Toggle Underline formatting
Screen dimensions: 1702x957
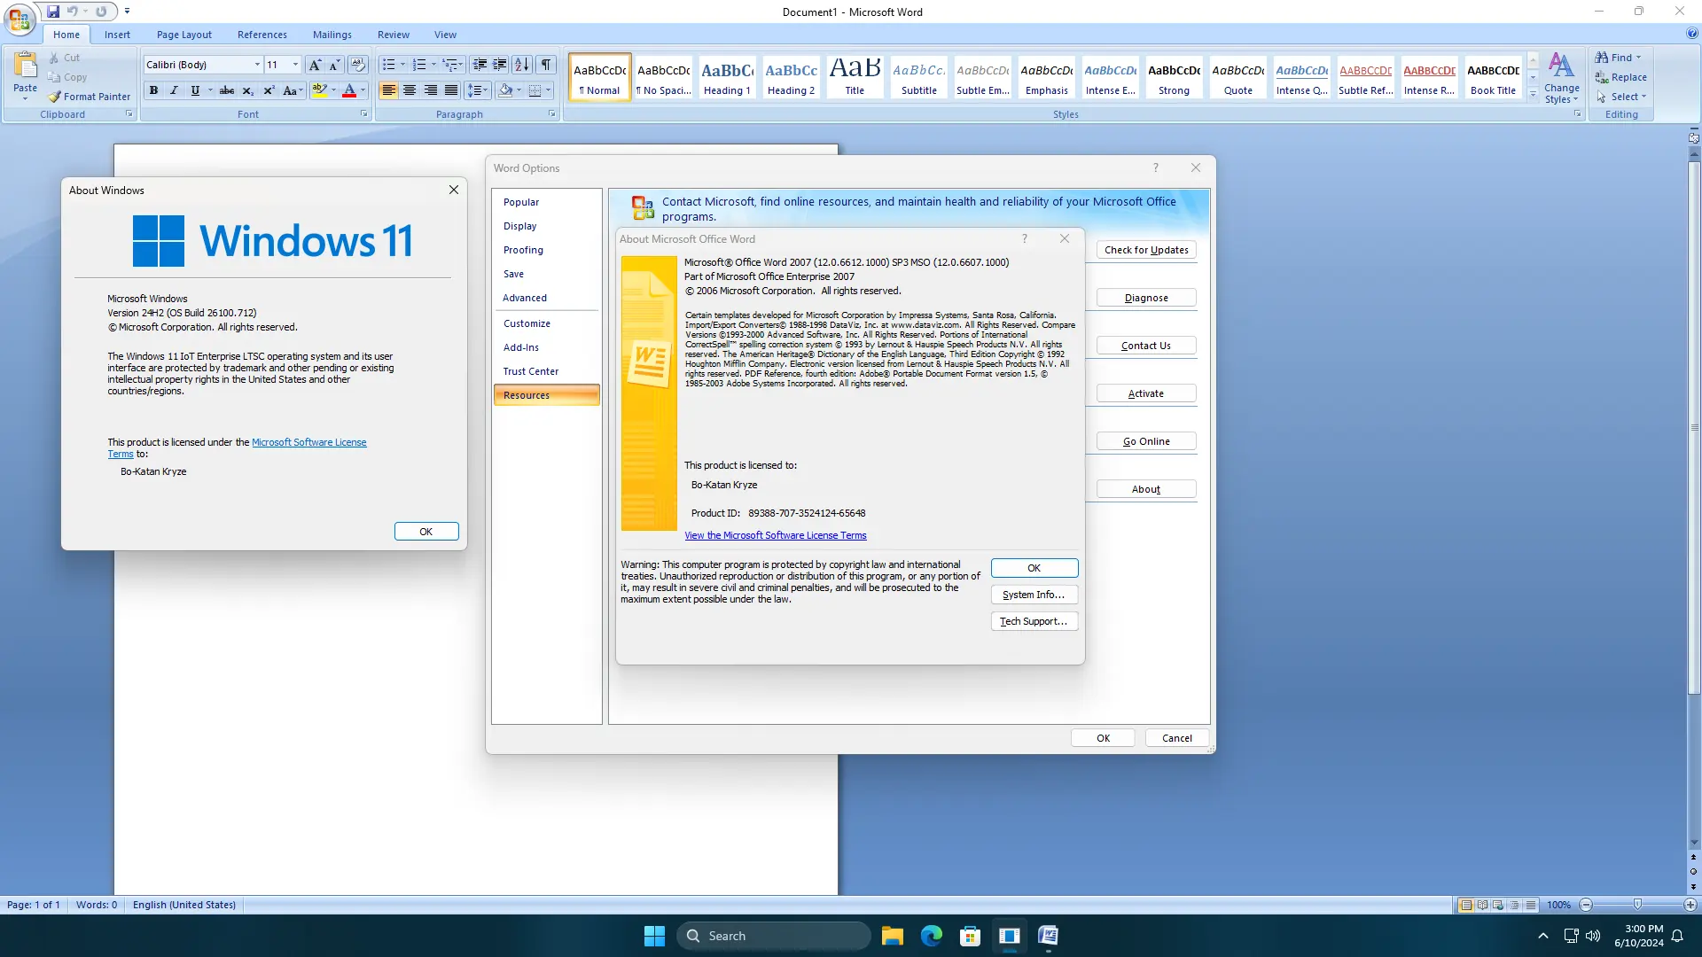195,90
